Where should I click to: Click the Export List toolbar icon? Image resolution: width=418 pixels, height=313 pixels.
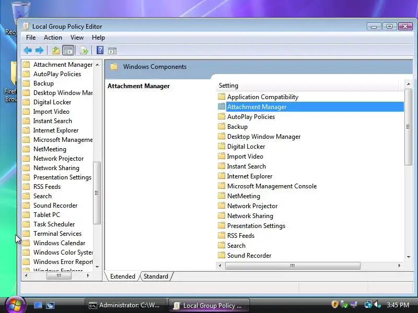tap(84, 50)
